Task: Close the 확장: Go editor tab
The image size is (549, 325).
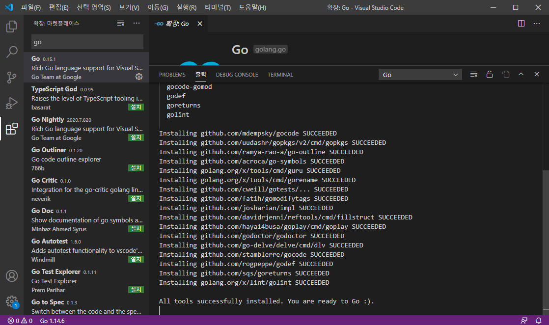Action: 199,24
